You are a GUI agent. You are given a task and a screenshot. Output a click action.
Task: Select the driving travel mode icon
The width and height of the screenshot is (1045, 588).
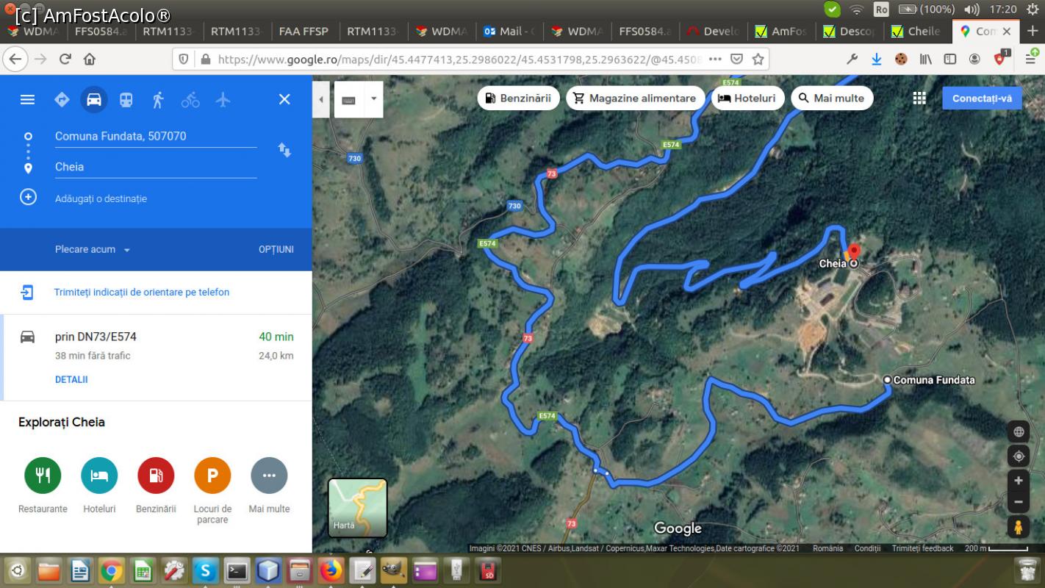[94, 99]
